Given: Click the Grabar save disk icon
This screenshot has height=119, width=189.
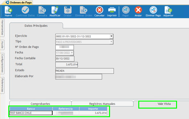Looking at the screenshot, I should 68,10.
